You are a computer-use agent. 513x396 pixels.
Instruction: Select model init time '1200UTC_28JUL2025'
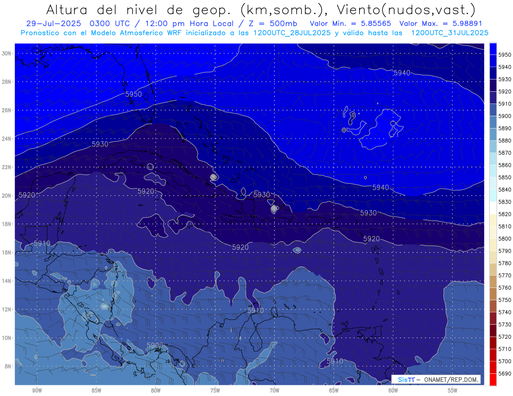pos(292,32)
